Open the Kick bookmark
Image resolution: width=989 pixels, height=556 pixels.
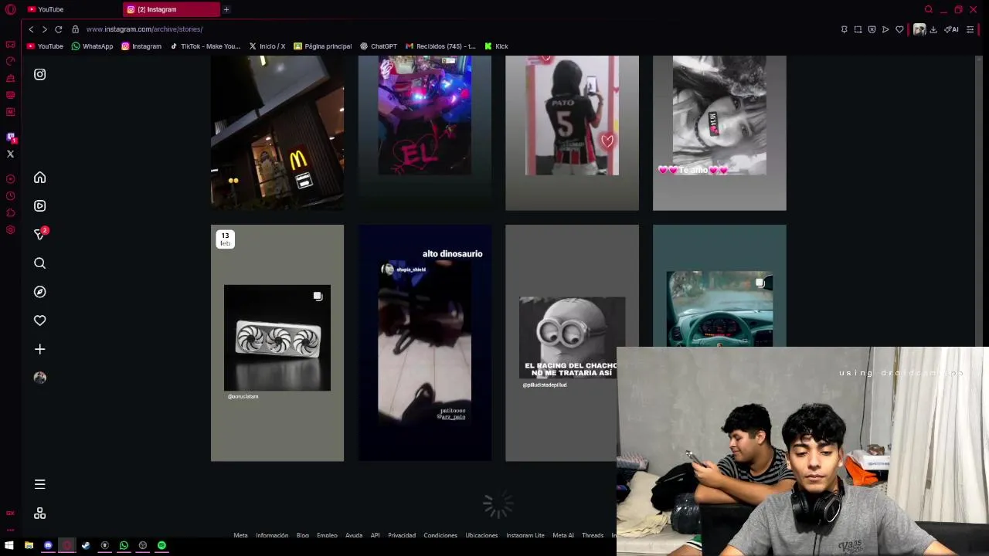(496, 46)
